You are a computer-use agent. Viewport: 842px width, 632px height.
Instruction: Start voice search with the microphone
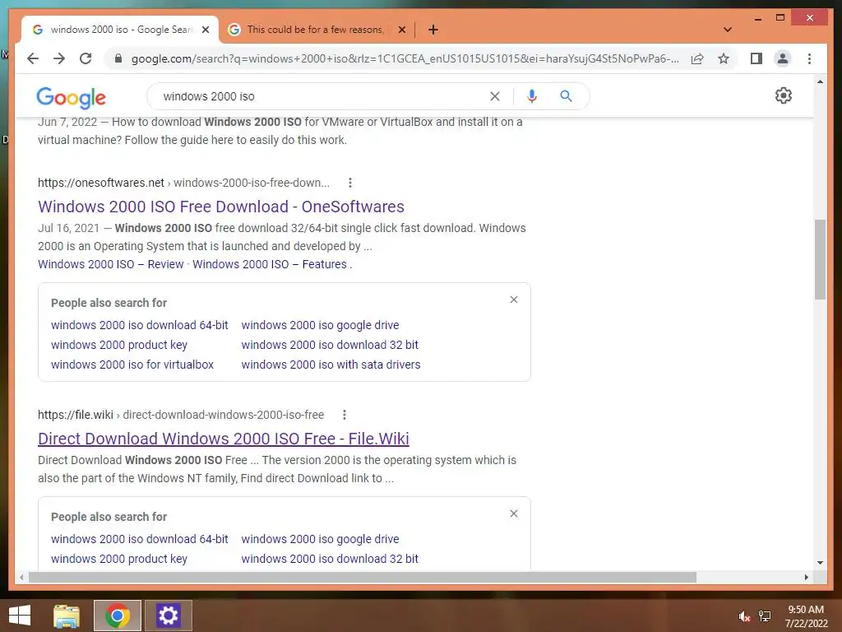point(532,96)
